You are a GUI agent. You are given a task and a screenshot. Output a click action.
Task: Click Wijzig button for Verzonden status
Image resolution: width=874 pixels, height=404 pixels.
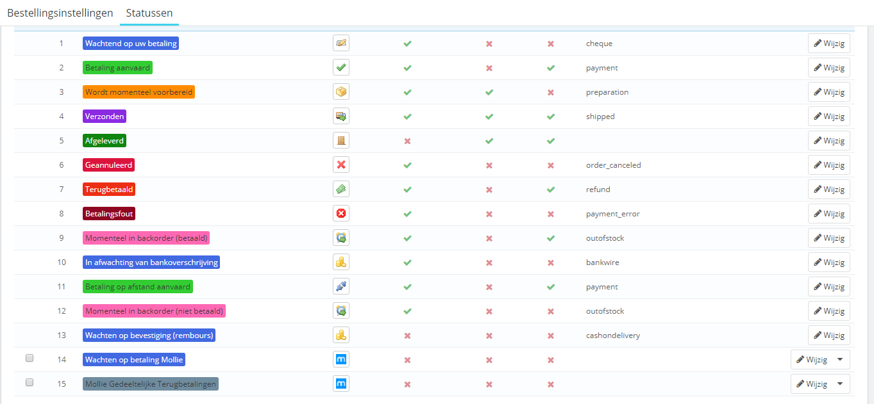829,117
